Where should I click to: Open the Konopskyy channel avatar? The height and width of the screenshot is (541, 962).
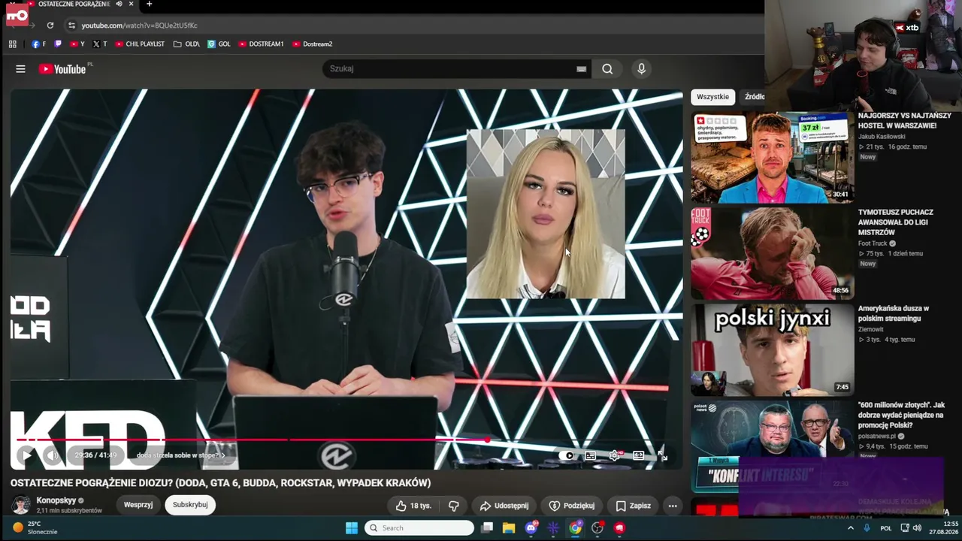(21, 505)
